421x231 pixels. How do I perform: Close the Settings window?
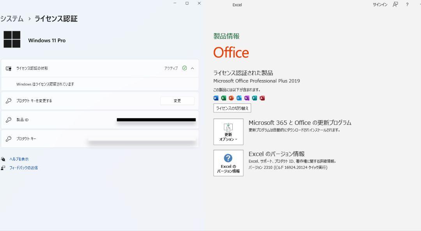199,3
